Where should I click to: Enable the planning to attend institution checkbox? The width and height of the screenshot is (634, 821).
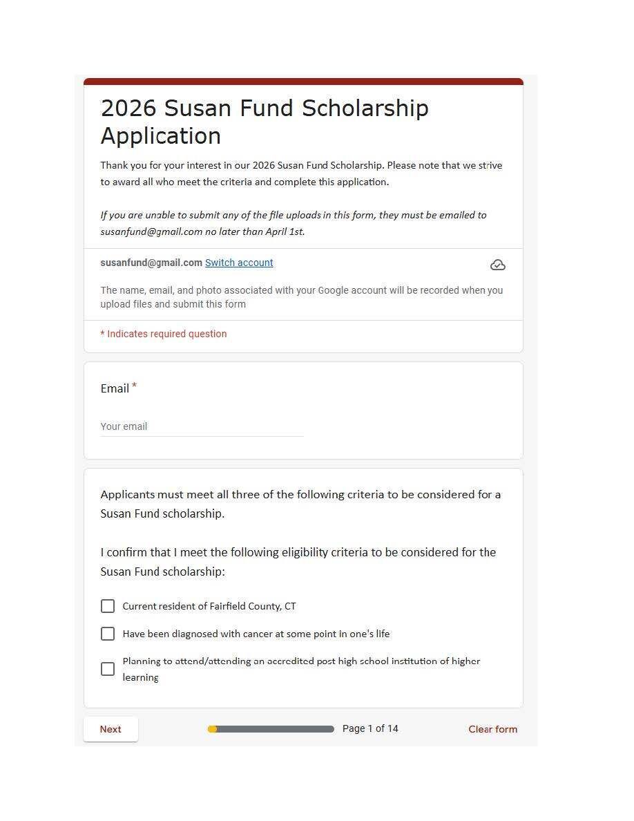[x=108, y=669]
